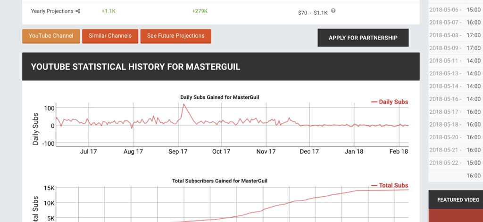Select the Yearly Projections label

52,11
